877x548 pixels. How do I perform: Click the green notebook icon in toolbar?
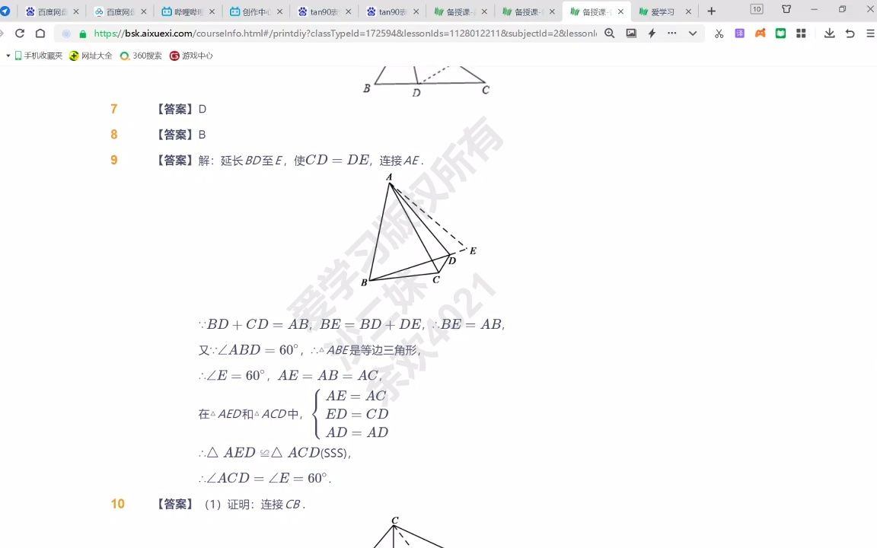click(x=780, y=34)
